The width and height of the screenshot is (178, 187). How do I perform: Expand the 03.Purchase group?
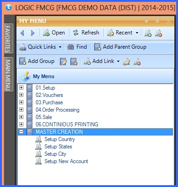pos(22,102)
